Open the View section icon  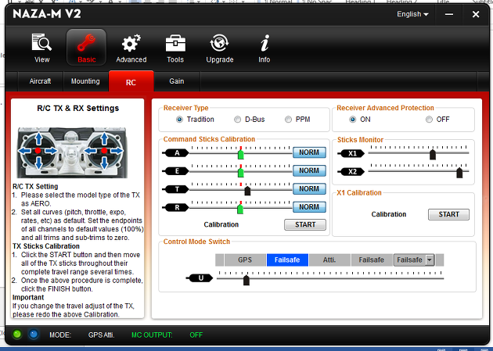click(x=41, y=48)
